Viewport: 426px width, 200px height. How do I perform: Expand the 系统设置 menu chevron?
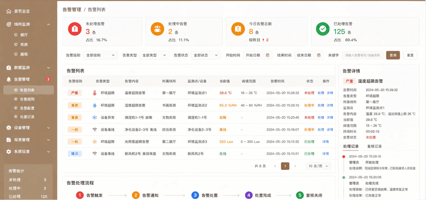[48, 152]
